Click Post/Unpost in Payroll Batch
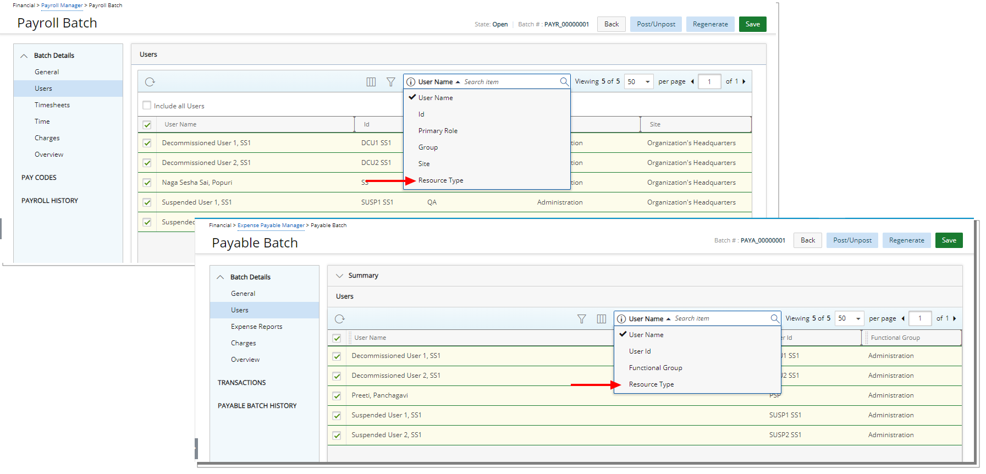Image resolution: width=986 pixels, height=474 pixels. (x=656, y=24)
